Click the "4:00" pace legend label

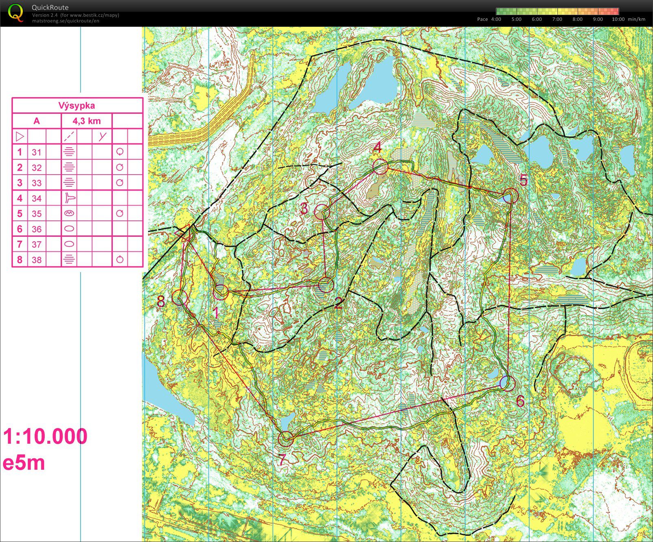496,19
